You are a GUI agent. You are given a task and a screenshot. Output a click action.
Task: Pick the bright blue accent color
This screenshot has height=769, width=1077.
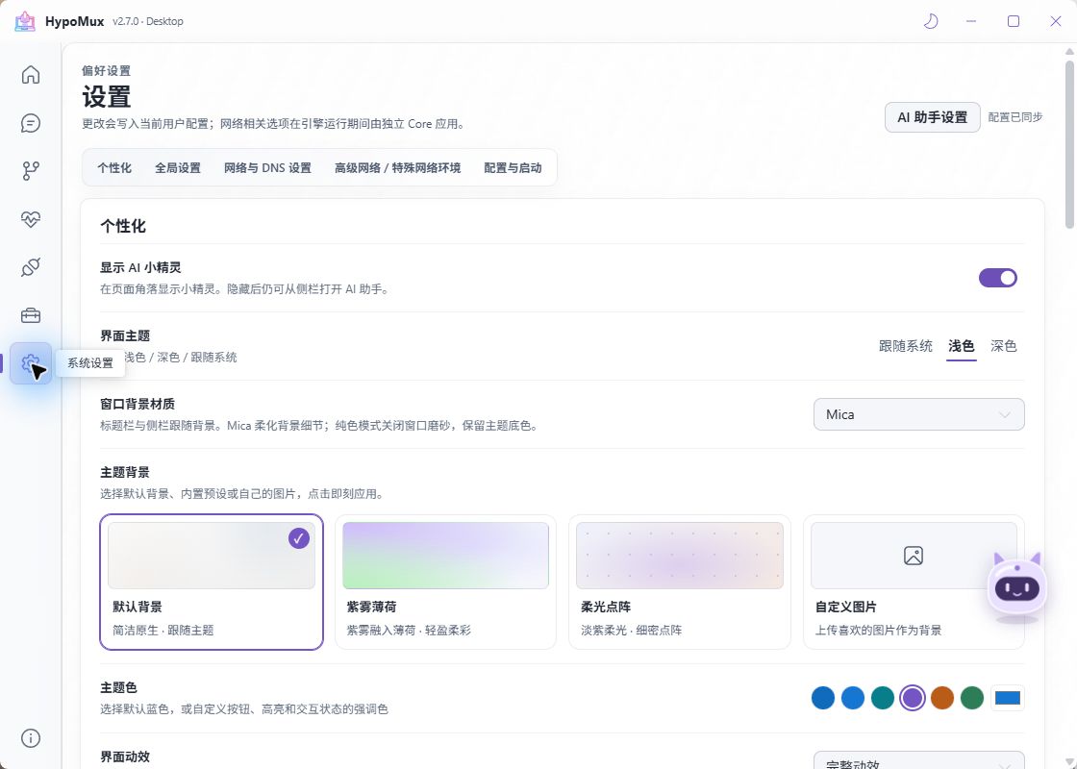coord(852,698)
